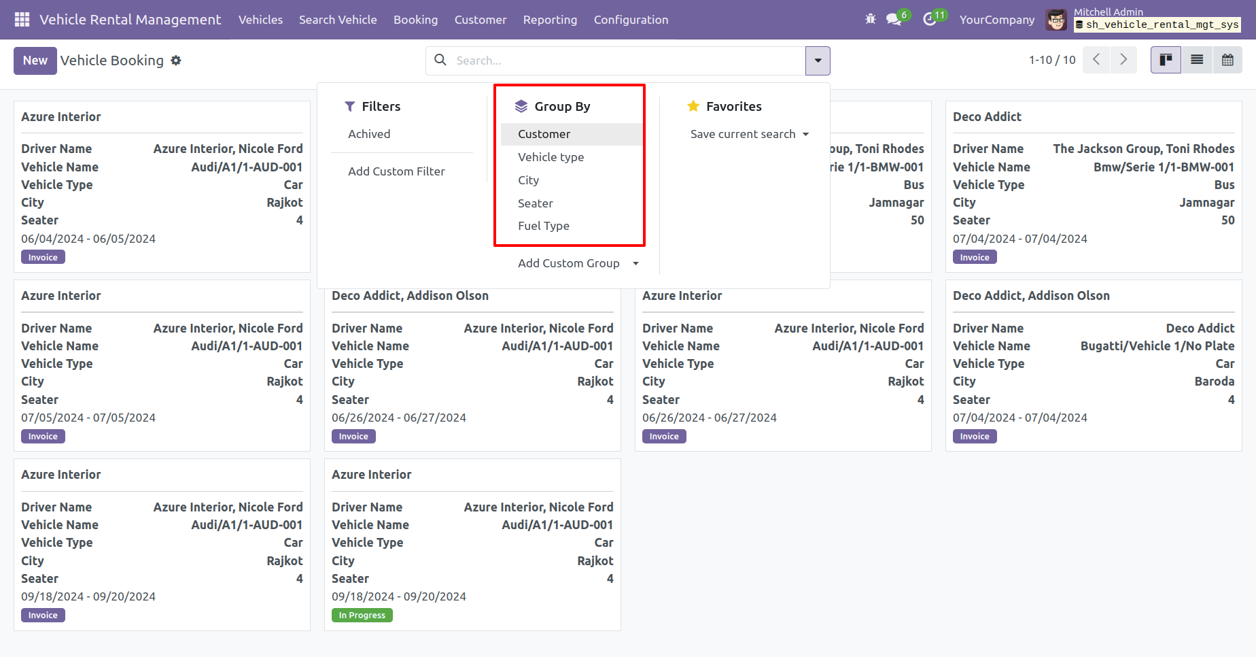Open the apps grid menu icon
Image resolution: width=1256 pixels, height=657 pixels.
tap(22, 20)
